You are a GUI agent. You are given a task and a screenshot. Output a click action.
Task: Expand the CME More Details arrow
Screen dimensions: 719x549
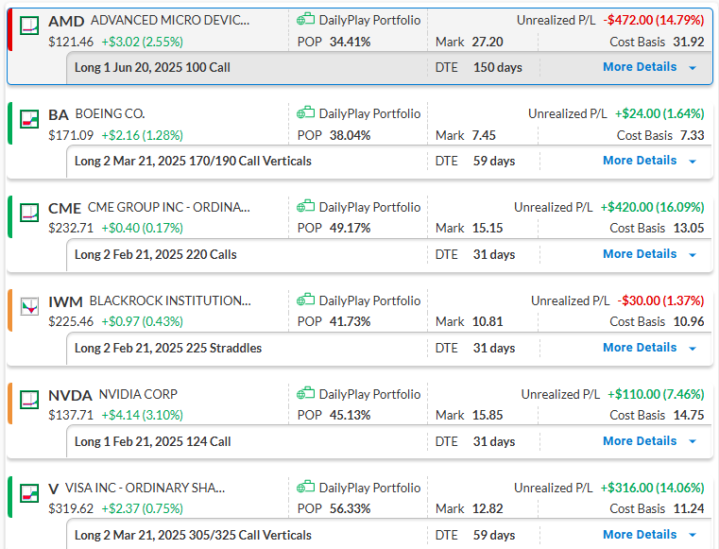click(693, 255)
